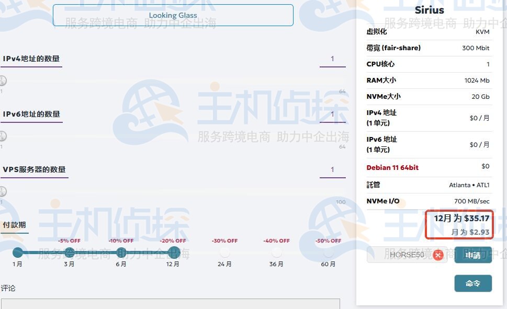Open the Looking Glass tool

[x=173, y=15]
